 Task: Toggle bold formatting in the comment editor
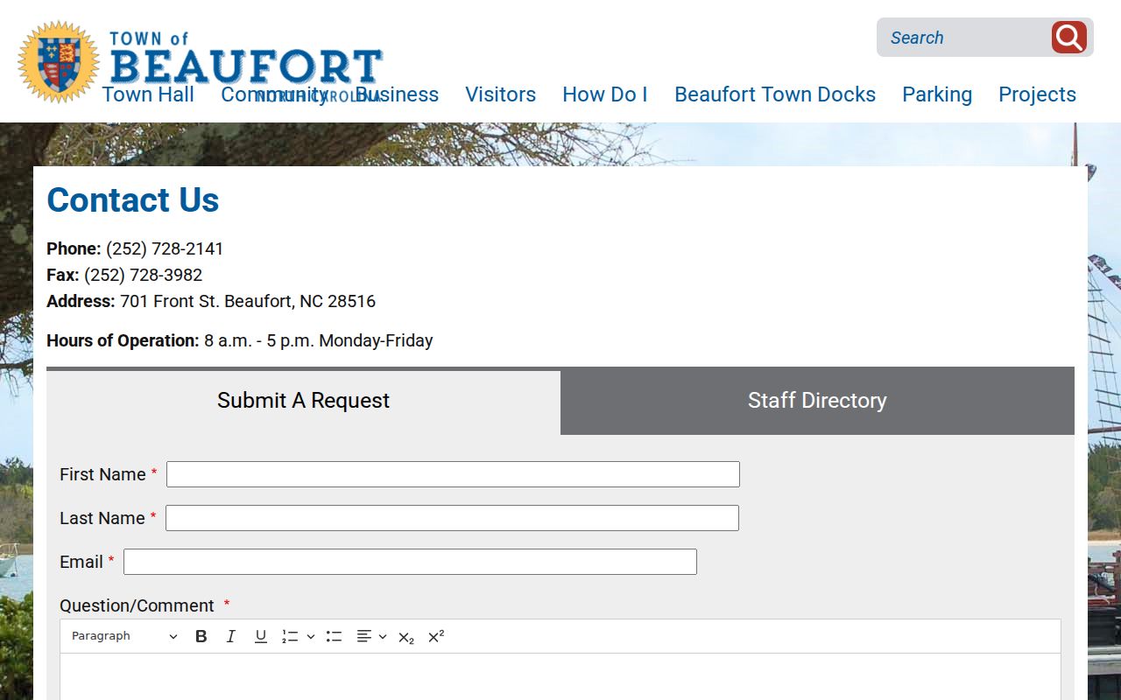[201, 636]
